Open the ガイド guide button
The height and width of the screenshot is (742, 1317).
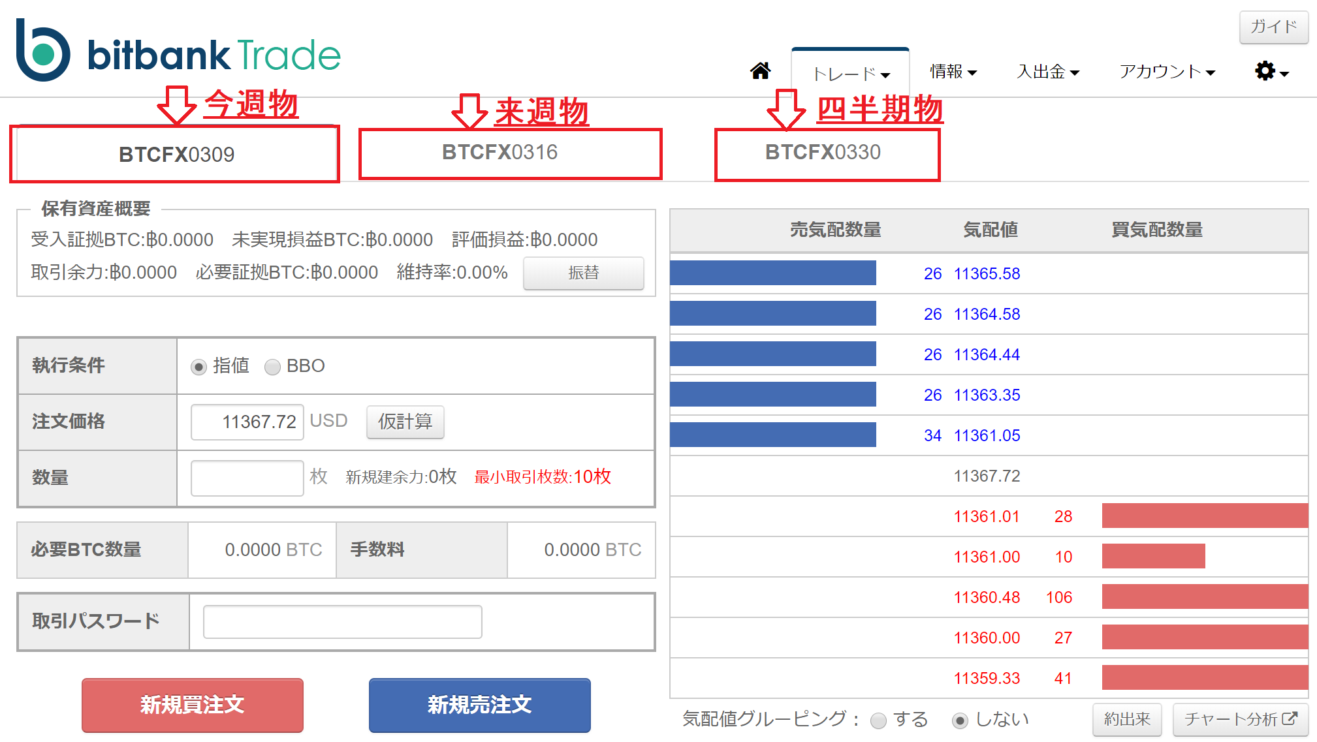coord(1273,27)
